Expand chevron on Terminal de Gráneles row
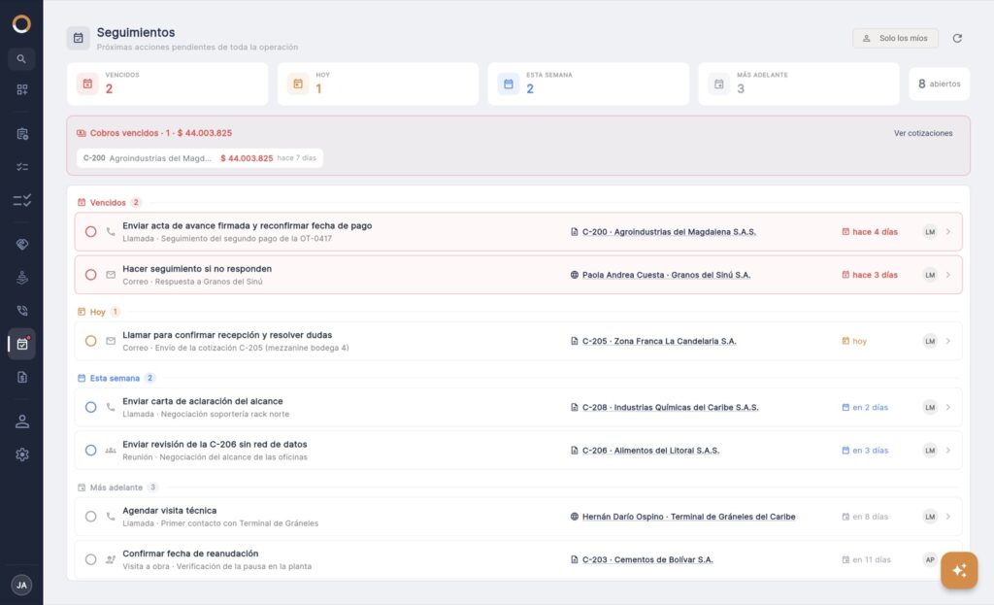This screenshot has height=605, width=994. [x=948, y=517]
